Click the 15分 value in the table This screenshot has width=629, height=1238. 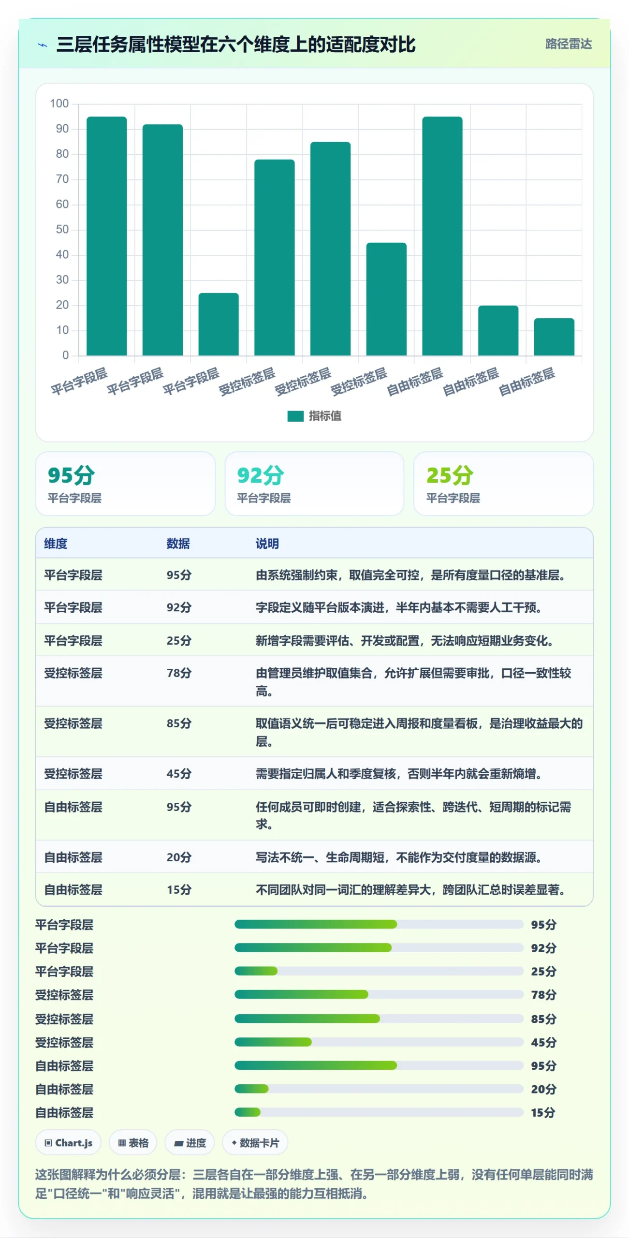click(179, 890)
